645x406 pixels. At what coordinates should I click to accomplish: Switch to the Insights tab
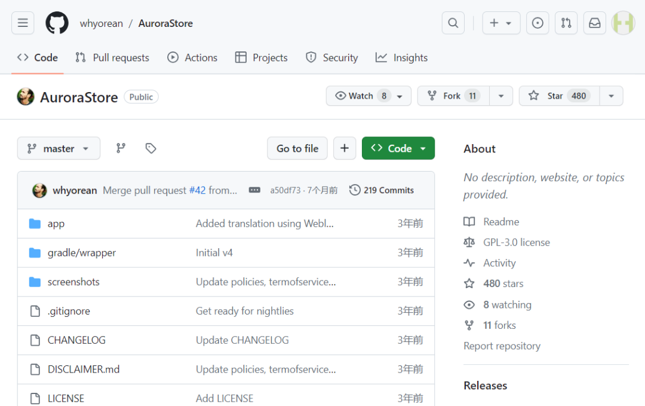pos(401,57)
